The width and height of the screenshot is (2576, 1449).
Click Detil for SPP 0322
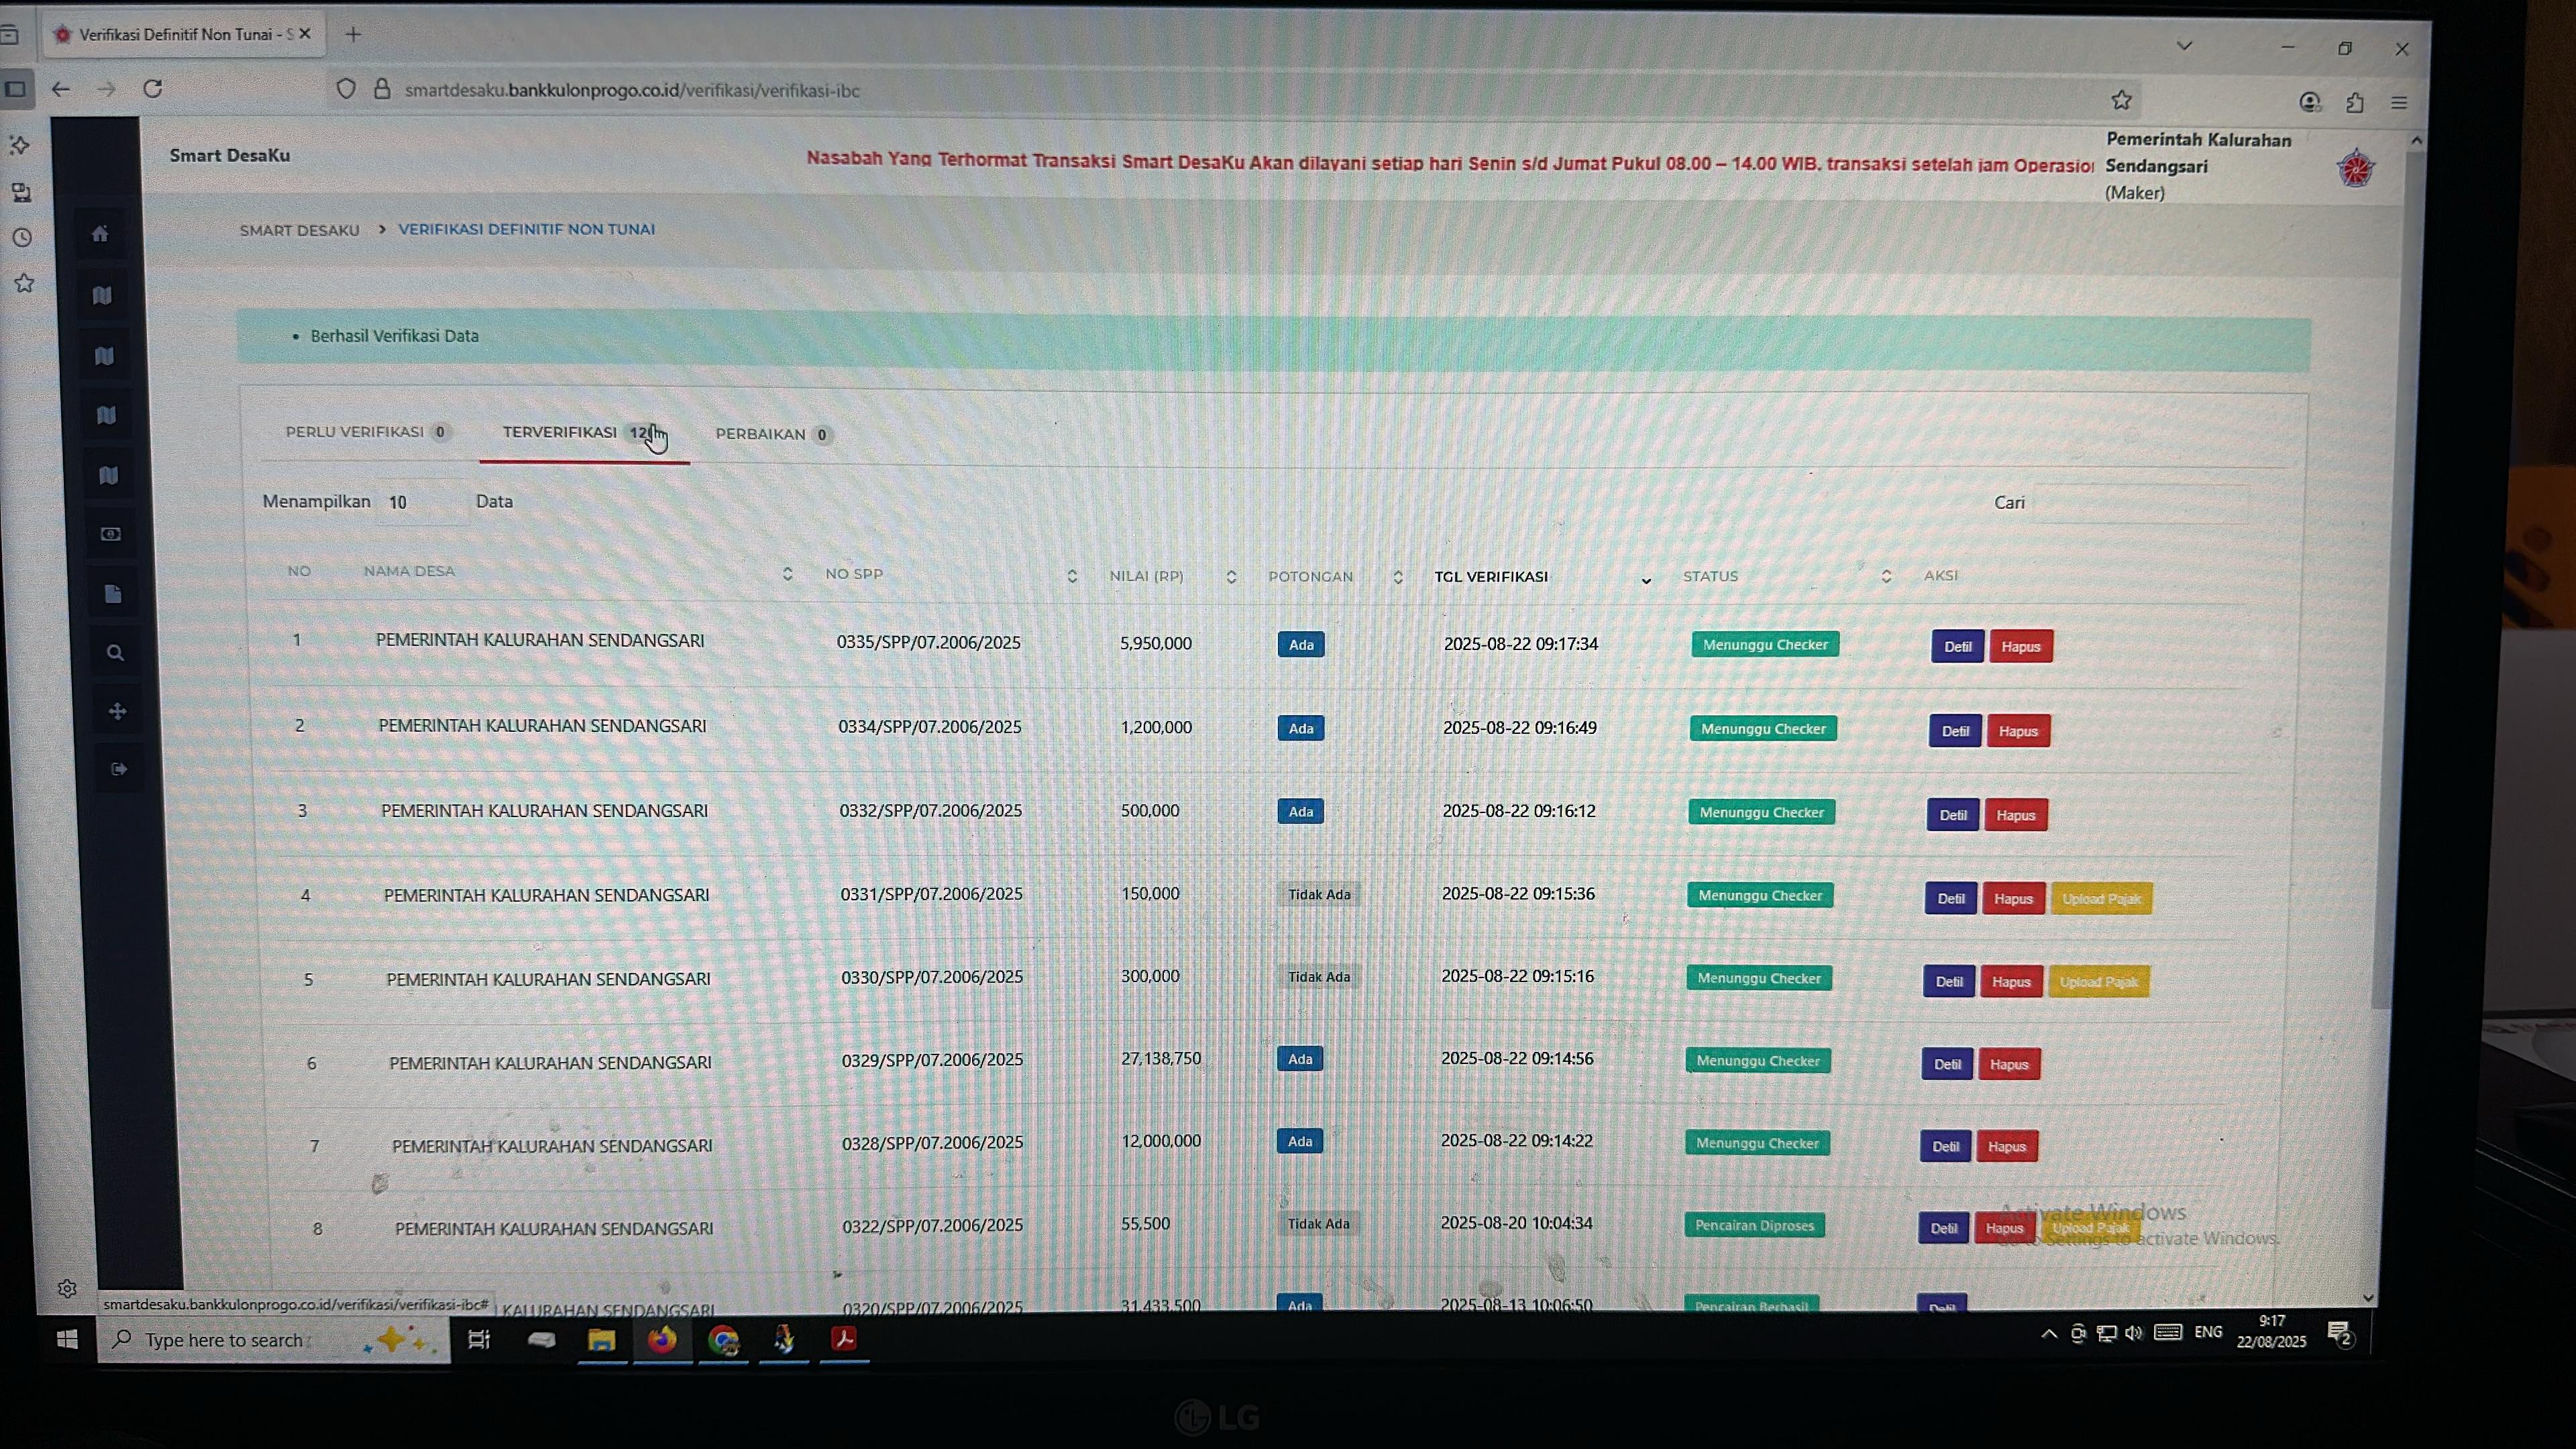[x=1943, y=1228]
